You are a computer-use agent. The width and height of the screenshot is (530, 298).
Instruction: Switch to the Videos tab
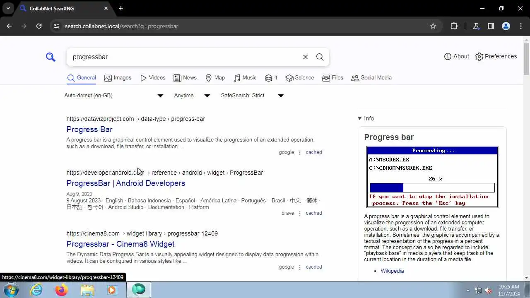tap(153, 78)
